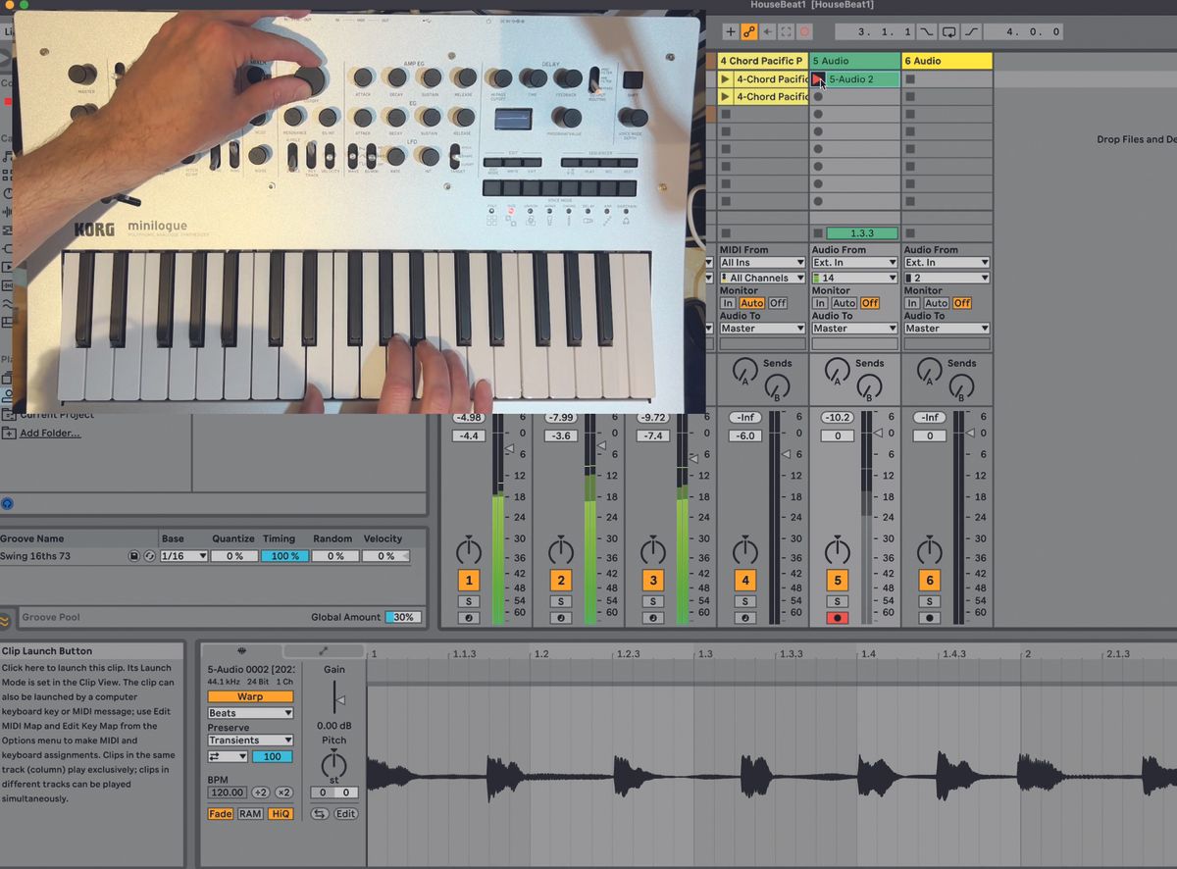This screenshot has height=869, width=1177.
Task: Double tempo with ×2 button
Action: coord(283,792)
